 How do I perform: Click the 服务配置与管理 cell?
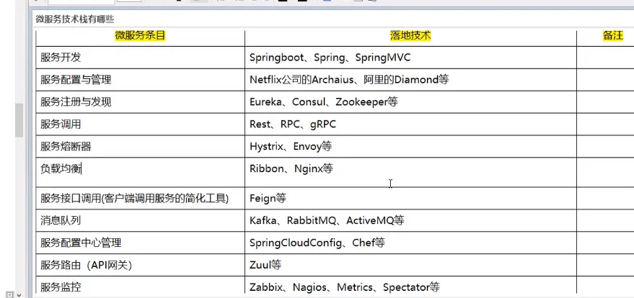click(141, 80)
